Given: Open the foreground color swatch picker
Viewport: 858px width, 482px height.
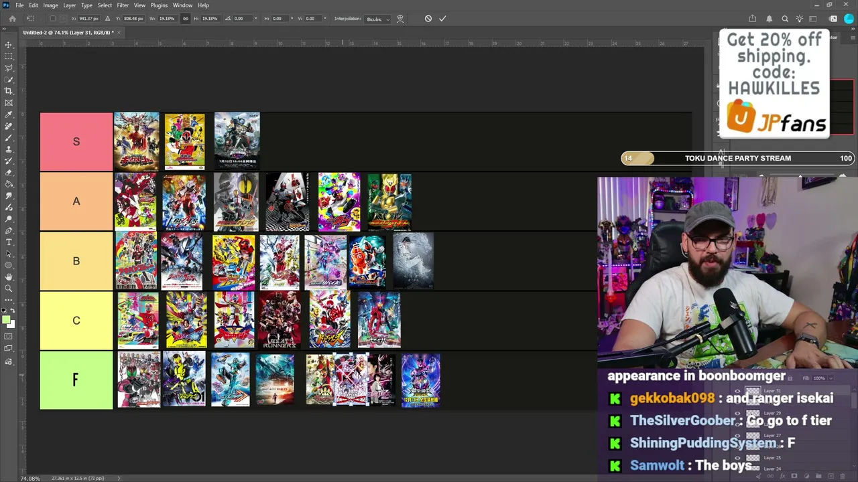Looking at the screenshot, I should click(6, 321).
